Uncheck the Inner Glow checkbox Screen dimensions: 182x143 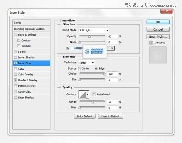click(x=15, y=63)
